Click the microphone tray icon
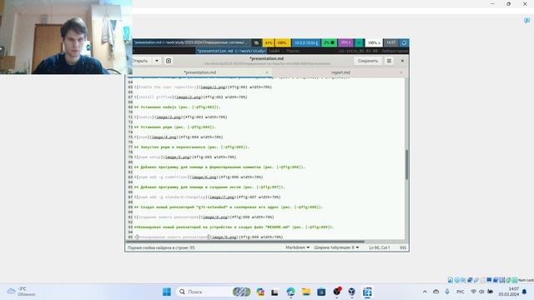The image size is (534, 300). pyautogui.click(x=447, y=292)
